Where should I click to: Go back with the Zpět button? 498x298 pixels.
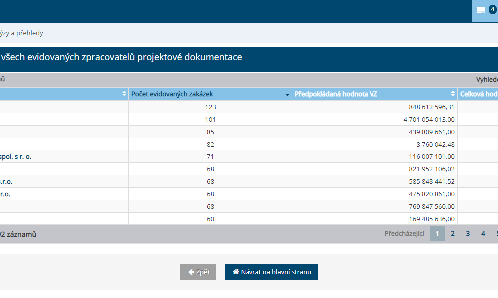click(198, 272)
